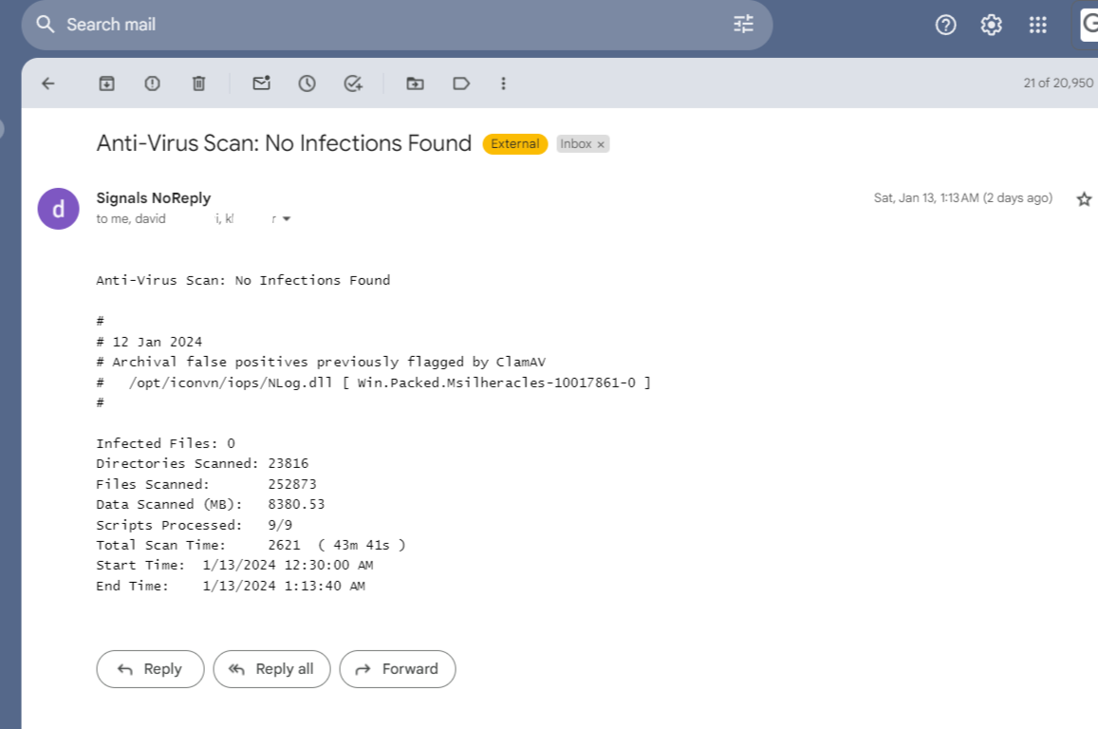Star the anti-virus scan email

pyautogui.click(x=1083, y=198)
